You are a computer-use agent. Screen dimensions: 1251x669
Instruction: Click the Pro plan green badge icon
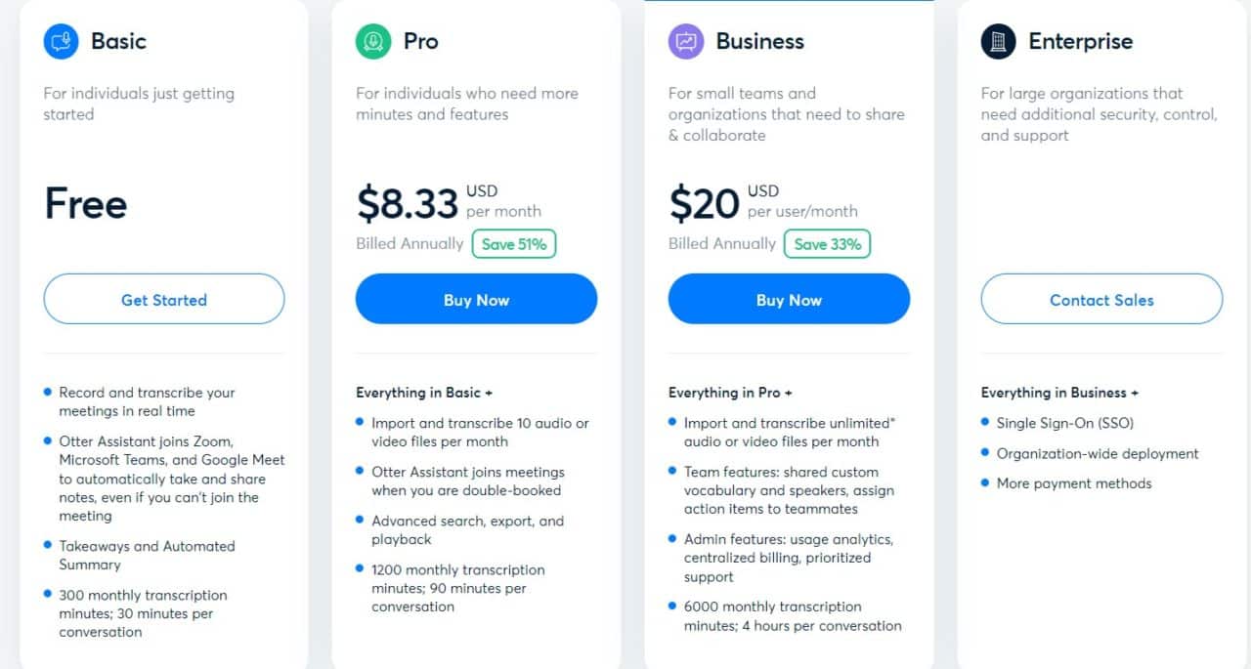[x=373, y=41]
